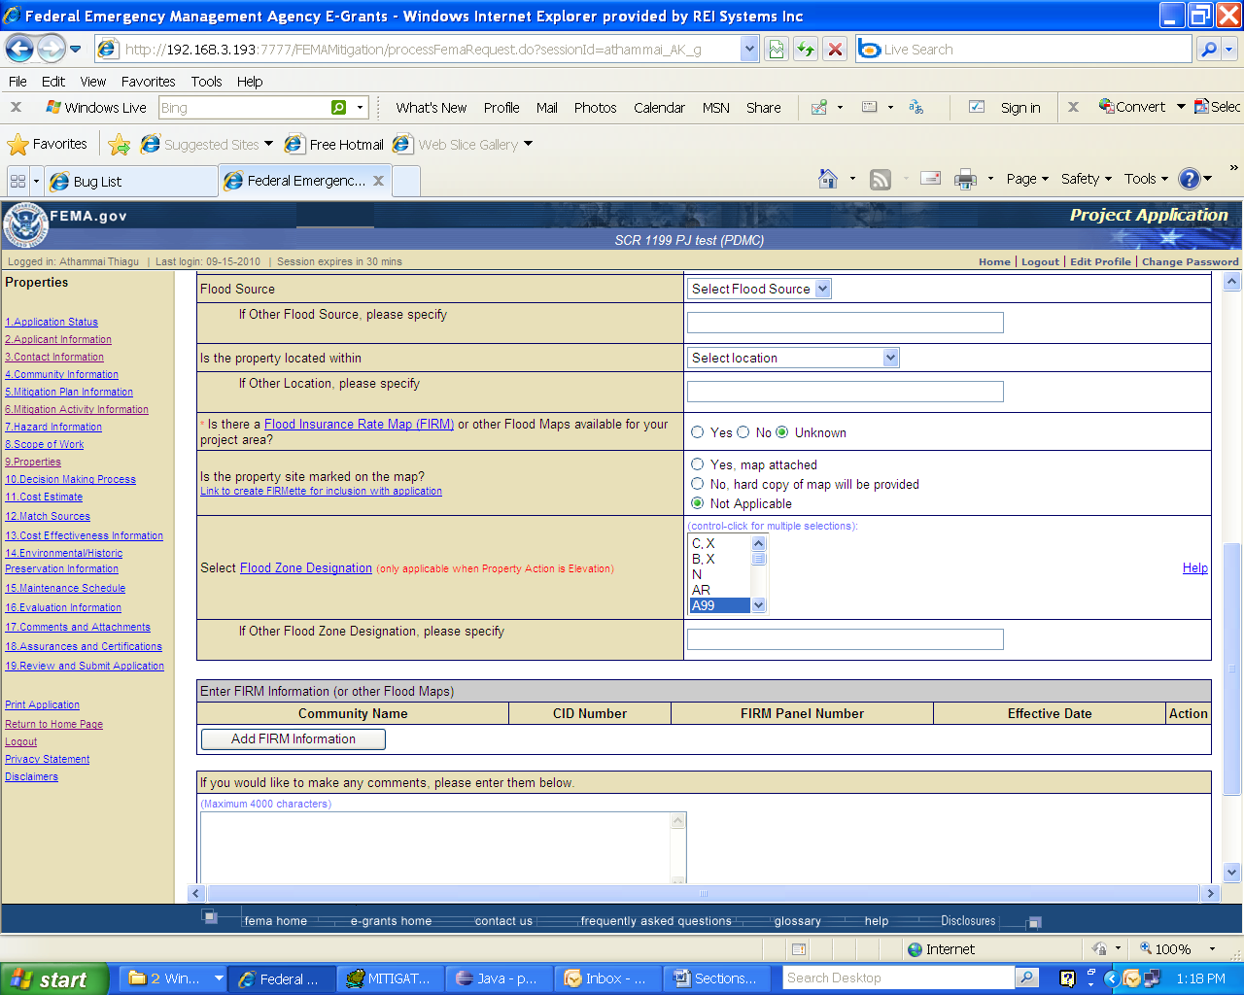Click the Stop loading red X icon
Viewport: 1244px width, 995px height.
click(x=835, y=49)
